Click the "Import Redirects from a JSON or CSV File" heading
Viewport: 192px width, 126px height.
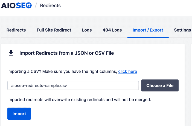[66, 53]
